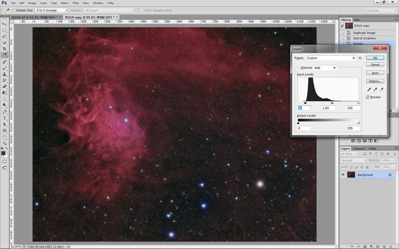Hide the Background layer via eye icon
Viewport: 399px width, 249px height.
[x=343, y=175]
